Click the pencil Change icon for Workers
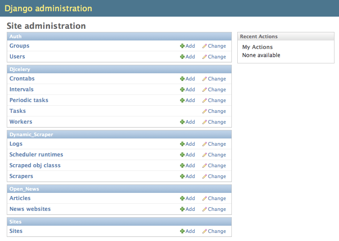This screenshot has width=339, height=241. (204, 122)
